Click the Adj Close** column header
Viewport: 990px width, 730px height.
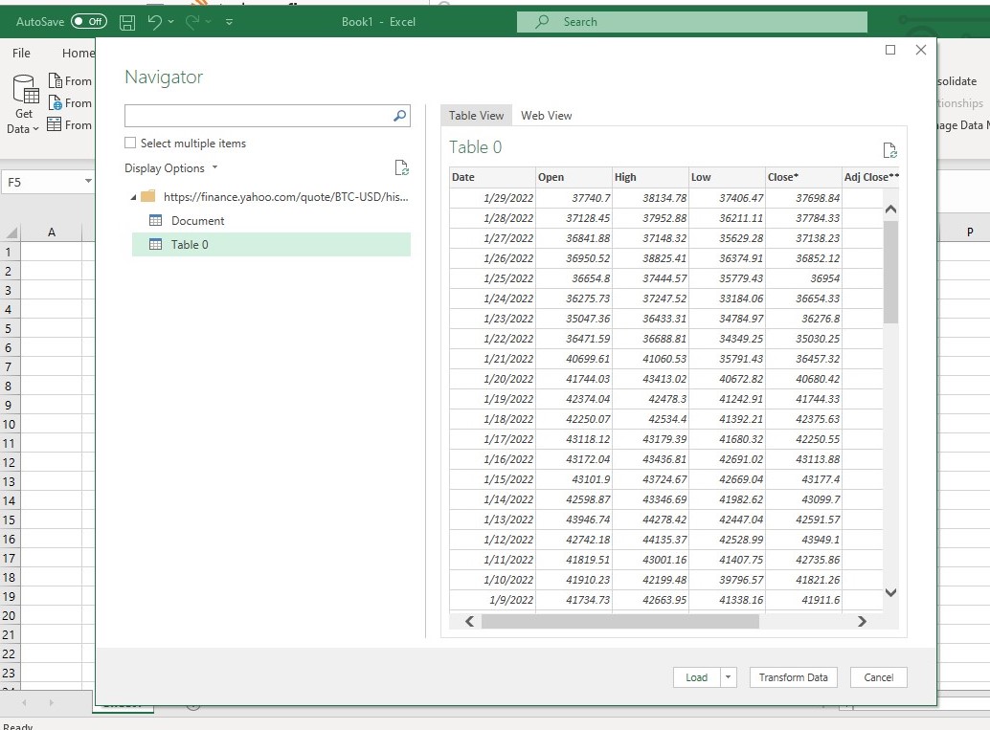pyautogui.click(x=870, y=177)
